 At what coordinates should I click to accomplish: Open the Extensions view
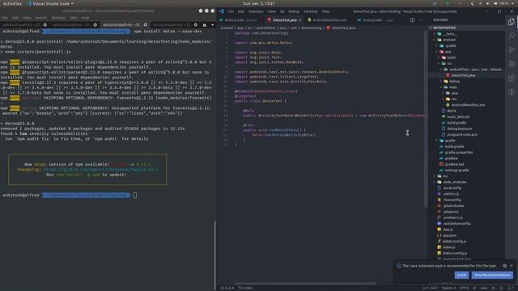[x=512, y=78]
